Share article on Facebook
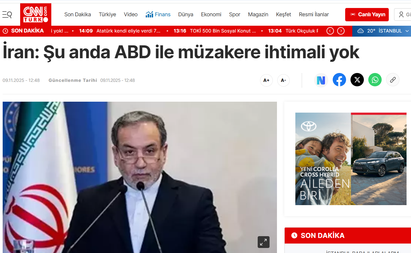 click(x=339, y=80)
